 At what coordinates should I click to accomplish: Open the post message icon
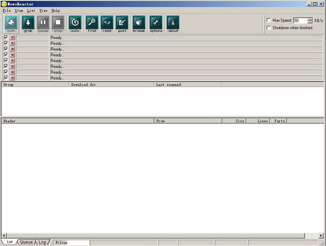tap(122, 24)
